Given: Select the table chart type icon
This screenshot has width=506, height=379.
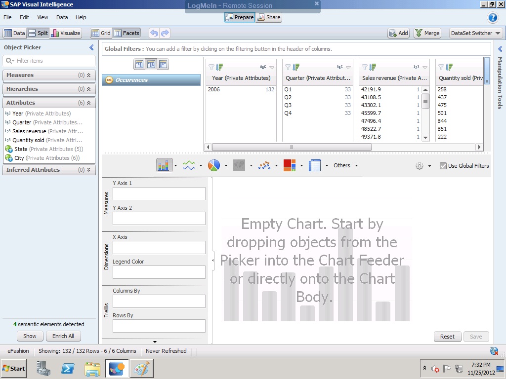Looking at the screenshot, I should point(314,165).
